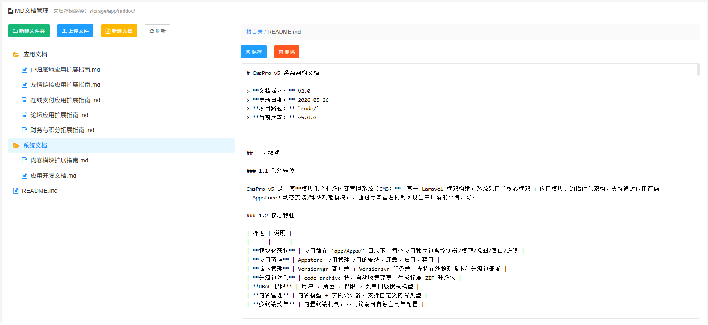708x325 pixels.
Task: Open IP归属地应用扩展指南.md
Action: pos(65,70)
